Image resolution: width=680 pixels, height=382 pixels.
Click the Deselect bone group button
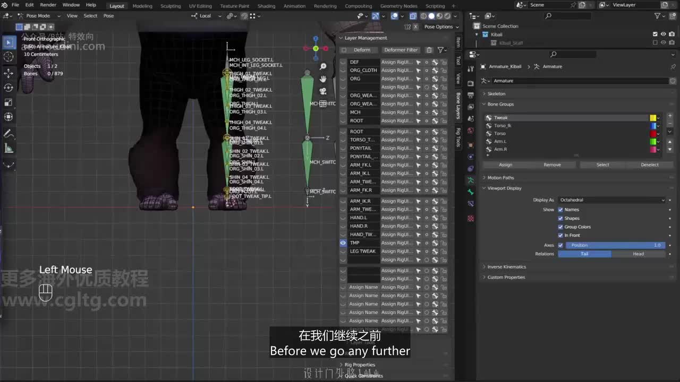(649, 164)
